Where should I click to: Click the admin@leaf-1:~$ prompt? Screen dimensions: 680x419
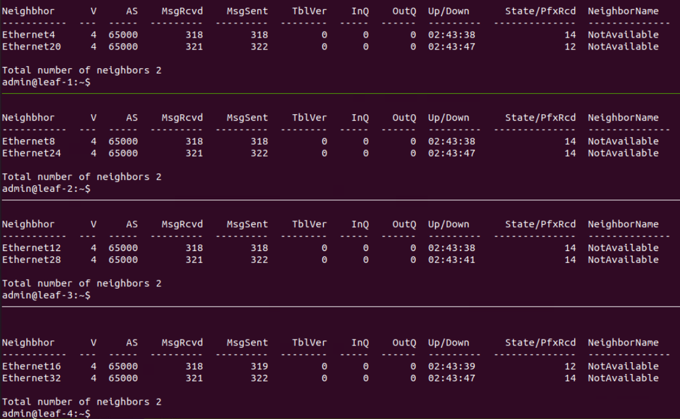click(47, 82)
